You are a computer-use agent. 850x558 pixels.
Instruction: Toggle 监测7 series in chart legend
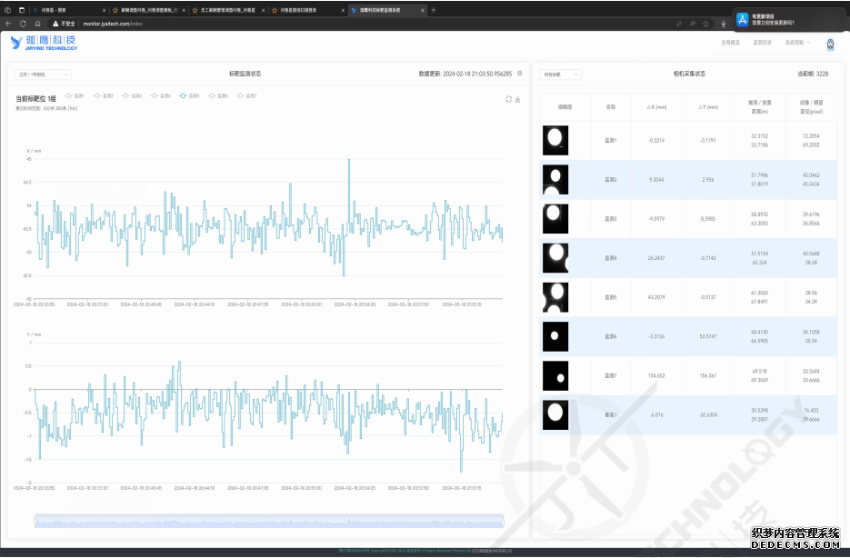click(x=246, y=95)
